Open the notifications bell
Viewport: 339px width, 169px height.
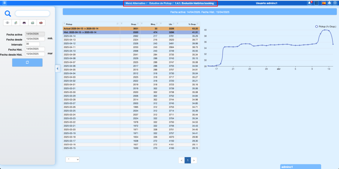tap(309, 3)
